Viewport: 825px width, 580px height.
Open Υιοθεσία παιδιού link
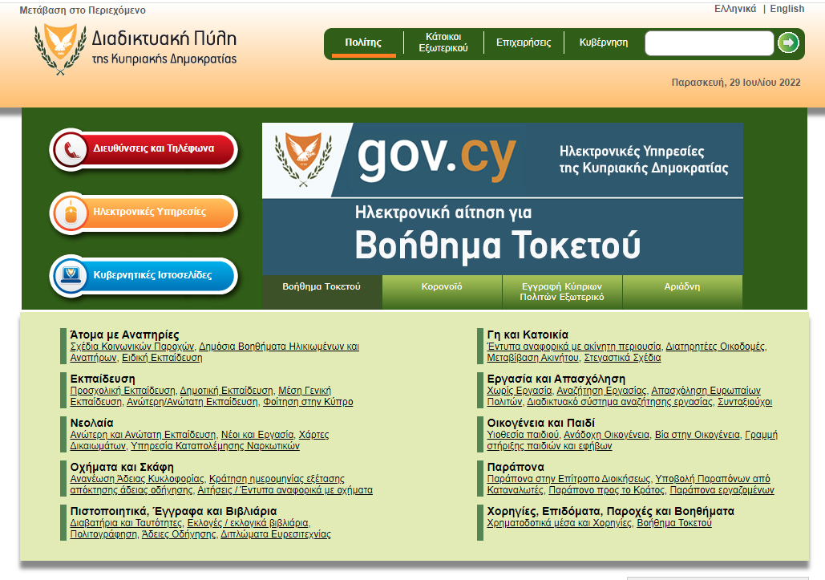tap(523, 435)
